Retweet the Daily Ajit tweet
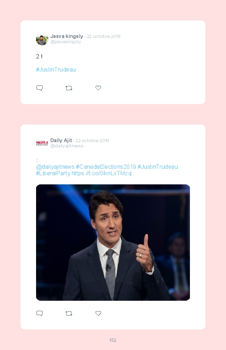 coord(69,313)
